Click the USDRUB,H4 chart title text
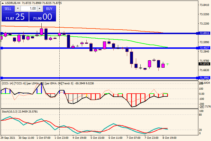This screenshot has width=211, height=141. click(13, 3)
